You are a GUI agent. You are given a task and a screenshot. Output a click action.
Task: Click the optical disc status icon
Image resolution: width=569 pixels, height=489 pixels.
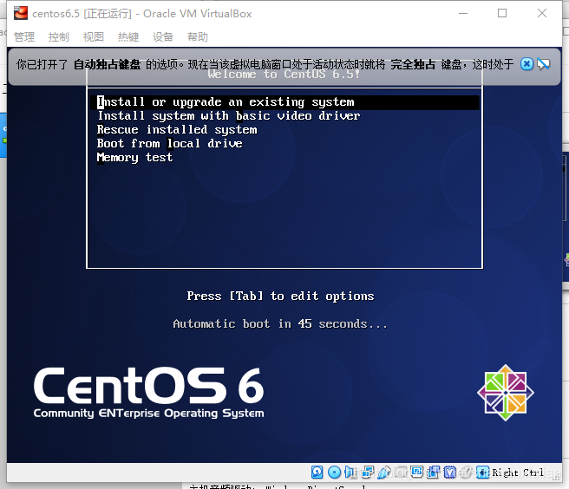334,473
